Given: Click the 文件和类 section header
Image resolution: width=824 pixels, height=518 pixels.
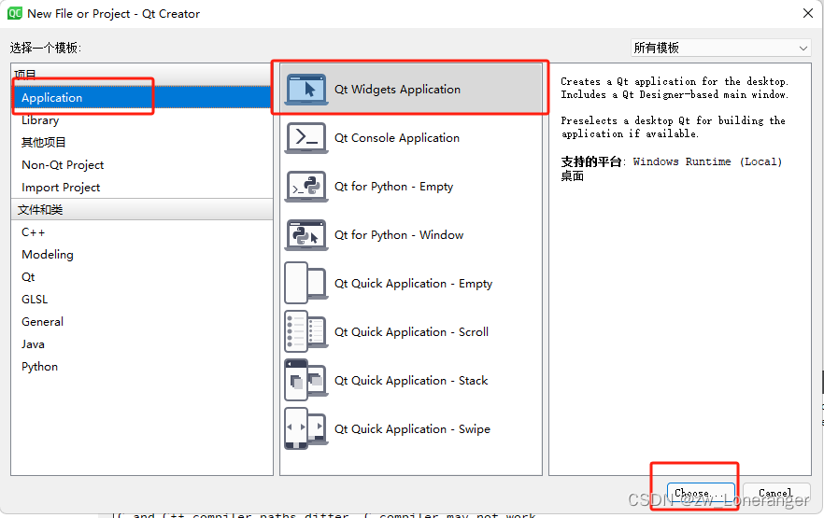Looking at the screenshot, I should pyautogui.click(x=142, y=209).
